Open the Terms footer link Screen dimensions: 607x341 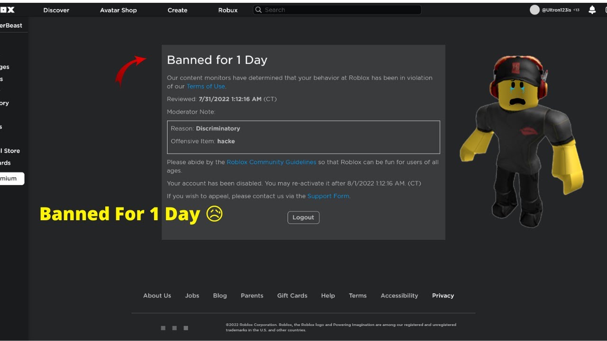click(358, 296)
